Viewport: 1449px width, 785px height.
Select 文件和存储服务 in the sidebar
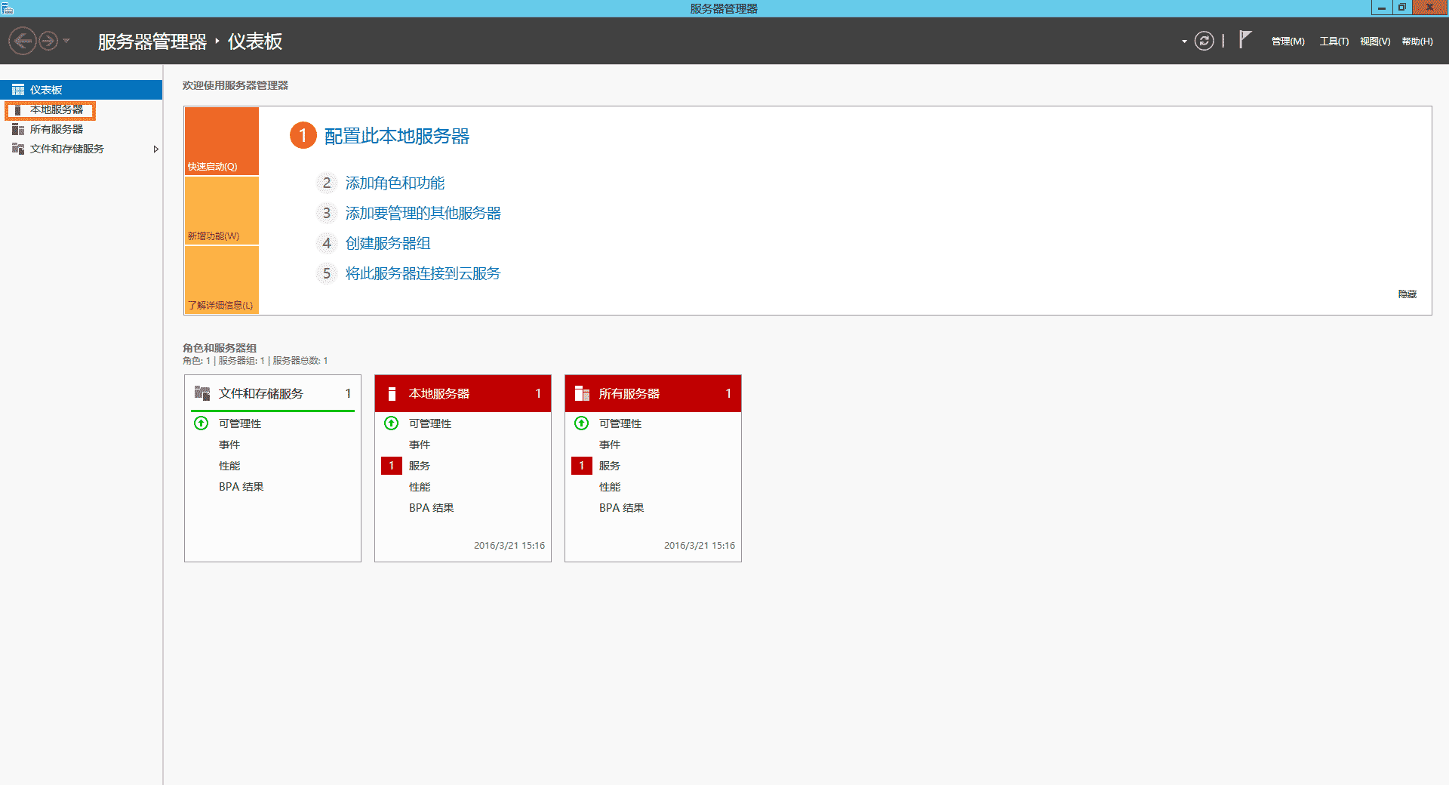pyautogui.click(x=81, y=149)
